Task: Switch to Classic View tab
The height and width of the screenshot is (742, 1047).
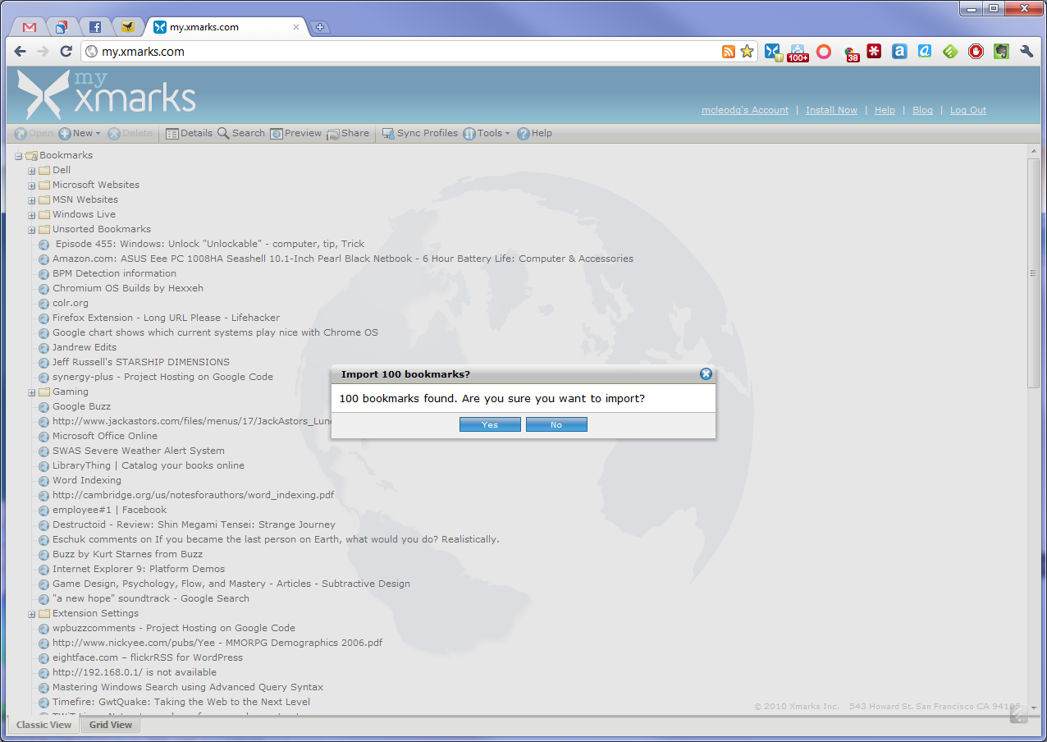Action: (44, 725)
